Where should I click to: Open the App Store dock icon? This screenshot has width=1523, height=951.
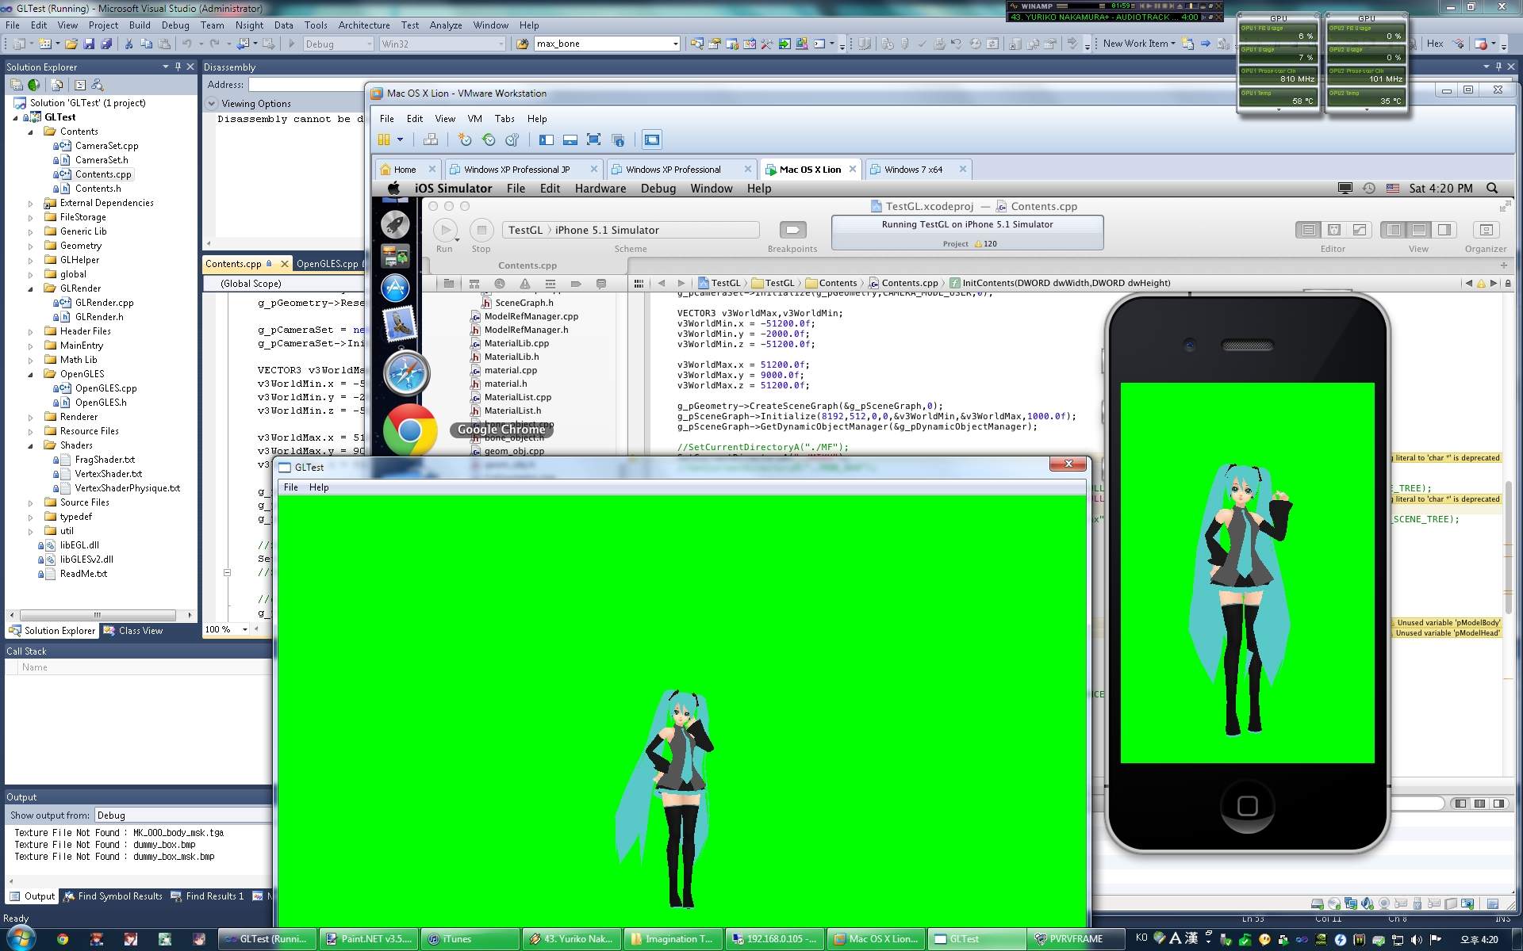[395, 288]
